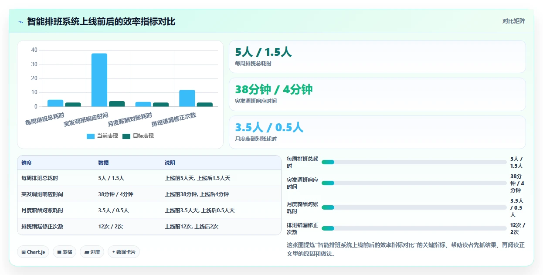Click cell 上线前3.5人天, 上线后0.5人天
Image resolution: width=543 pixels, height=275 pixels.
(x=200, y=210)
